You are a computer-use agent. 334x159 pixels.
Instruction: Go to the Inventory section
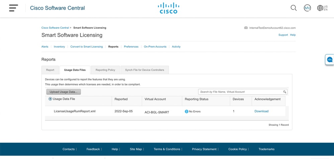[59, 47]
